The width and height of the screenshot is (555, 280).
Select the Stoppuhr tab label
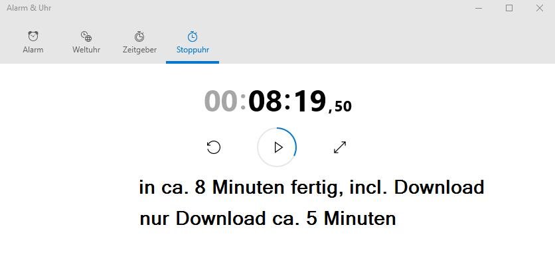[x=193, y=50]
